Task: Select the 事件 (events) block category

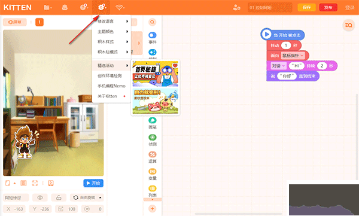Action: pyautogui.click(x=152, y=38)
